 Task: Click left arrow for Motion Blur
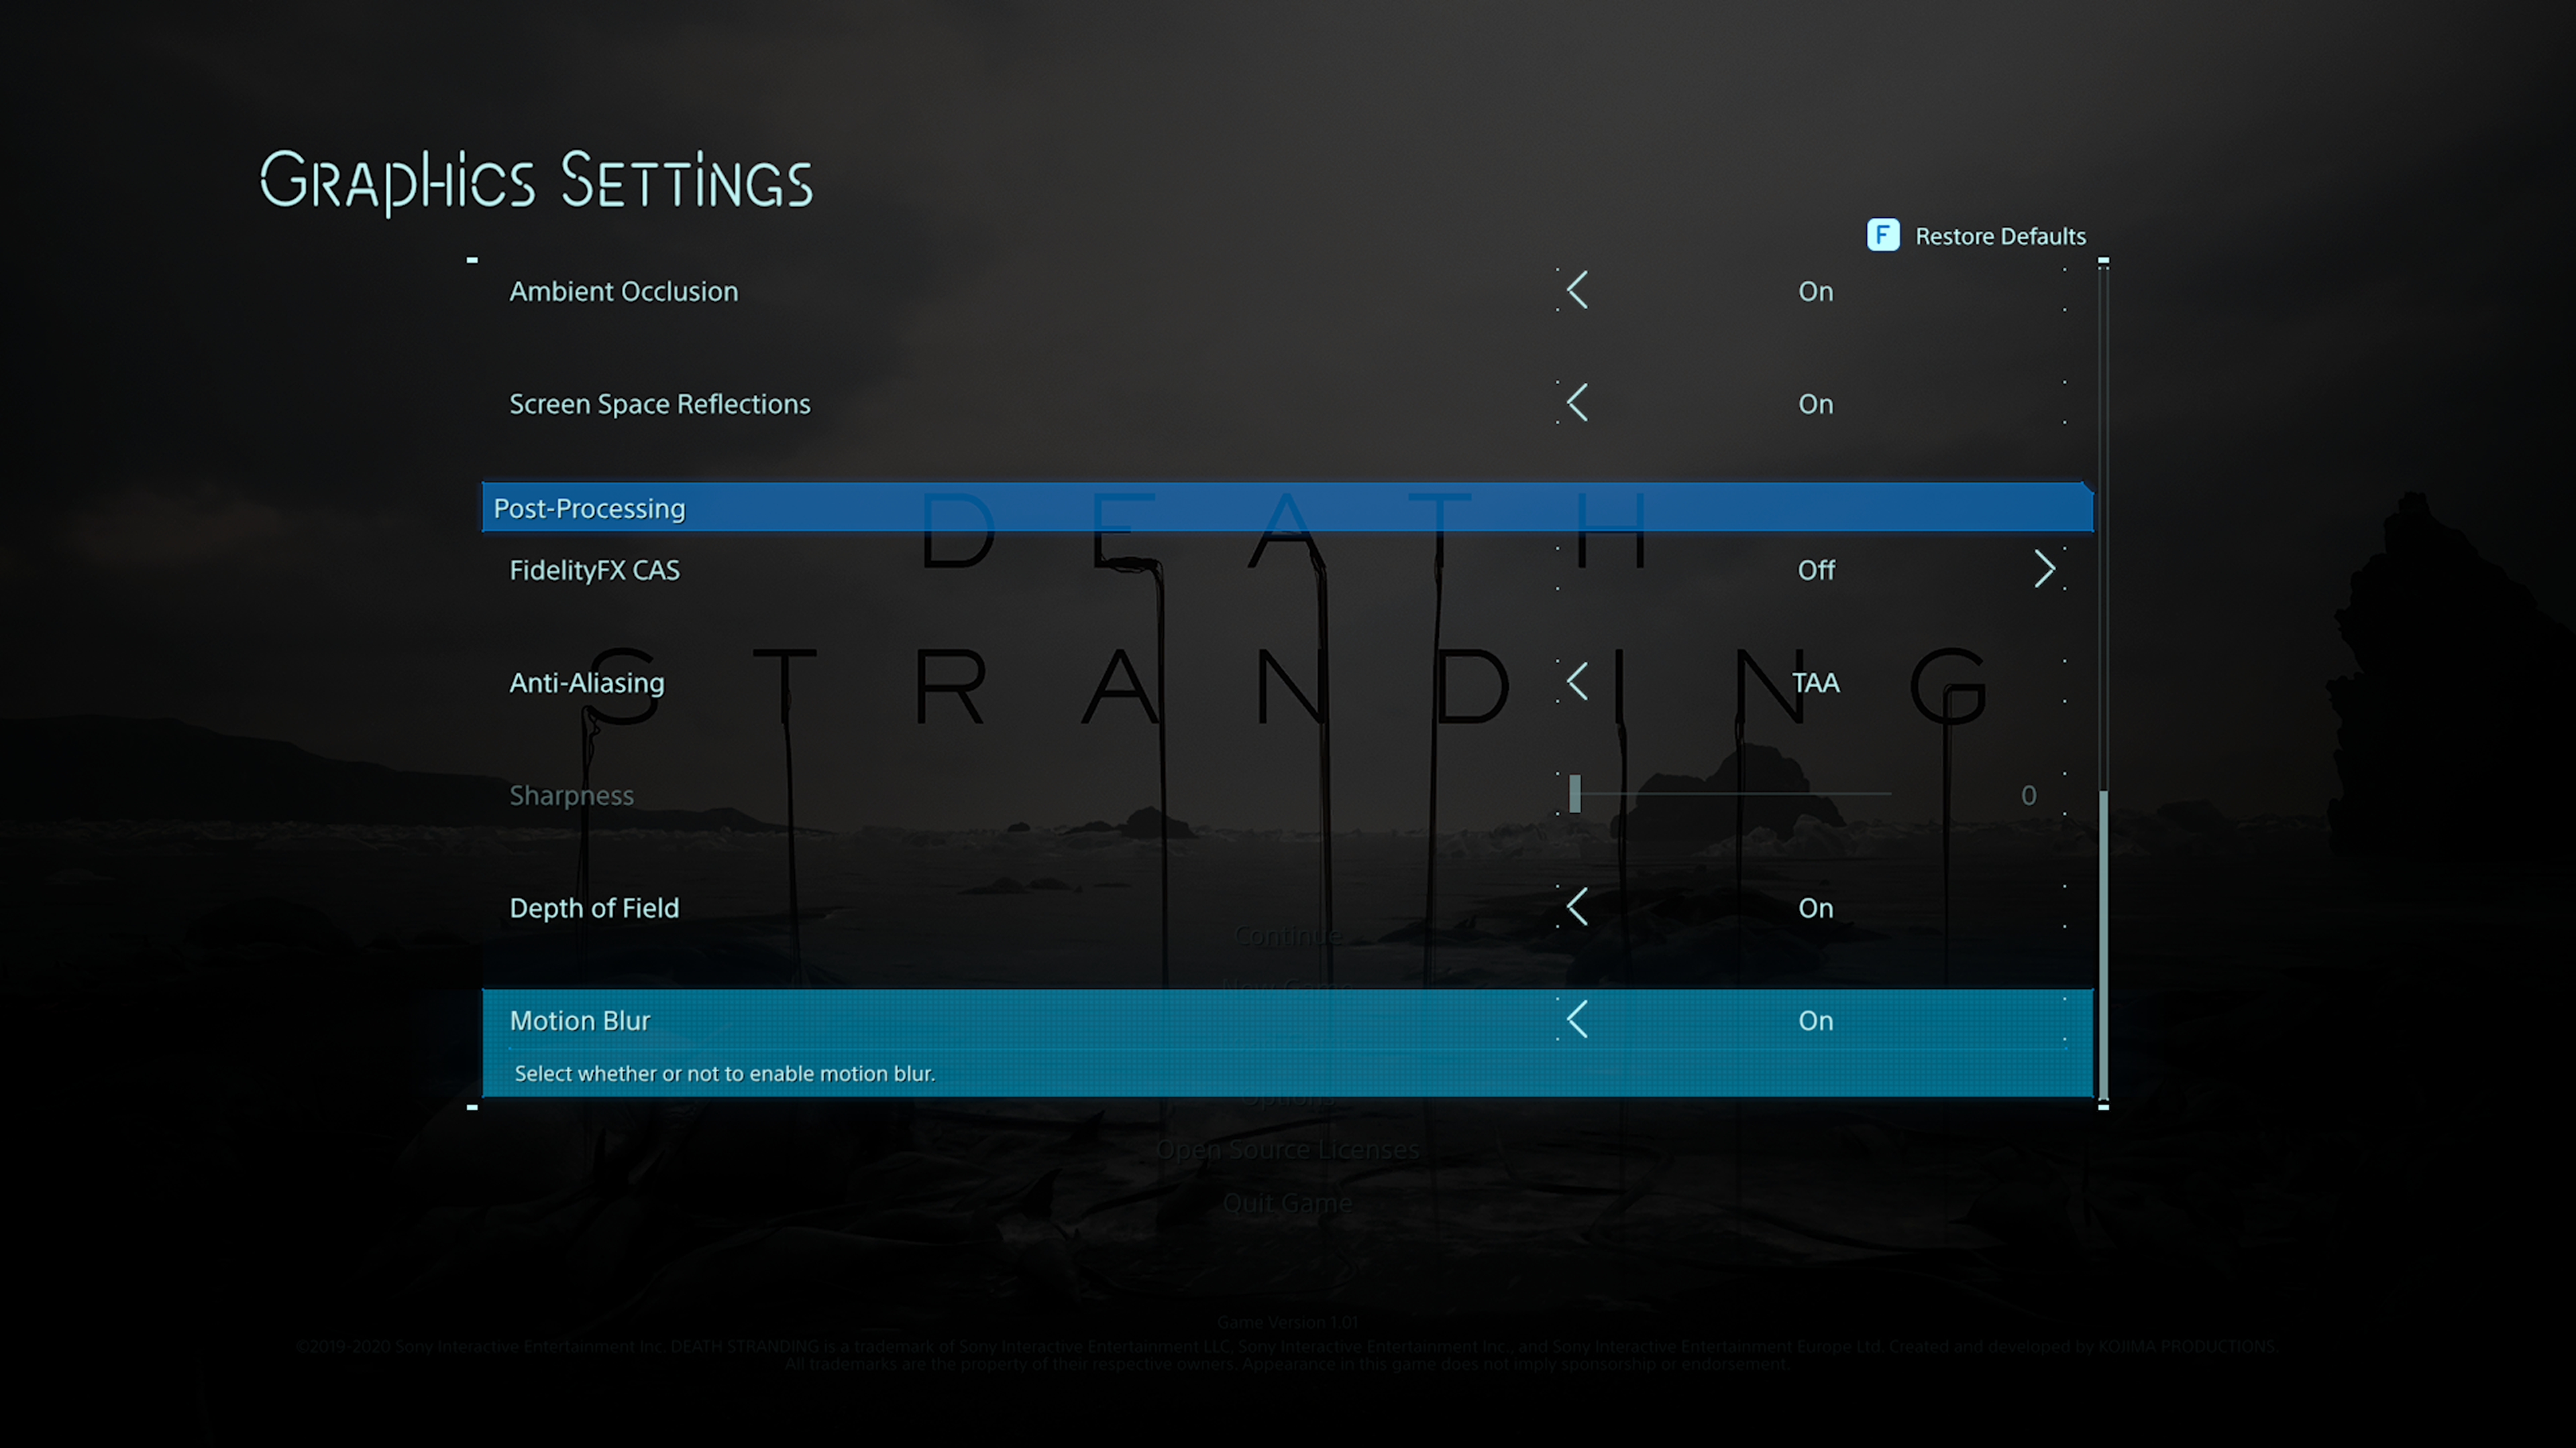point(1577,1019)
